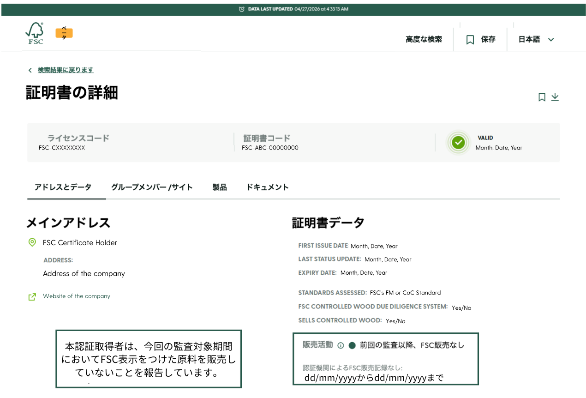Click the LAST STATUS UPDATE label
Image resolution: width=586 pixels, height=398 pixels.
click(x=330, y=259)
